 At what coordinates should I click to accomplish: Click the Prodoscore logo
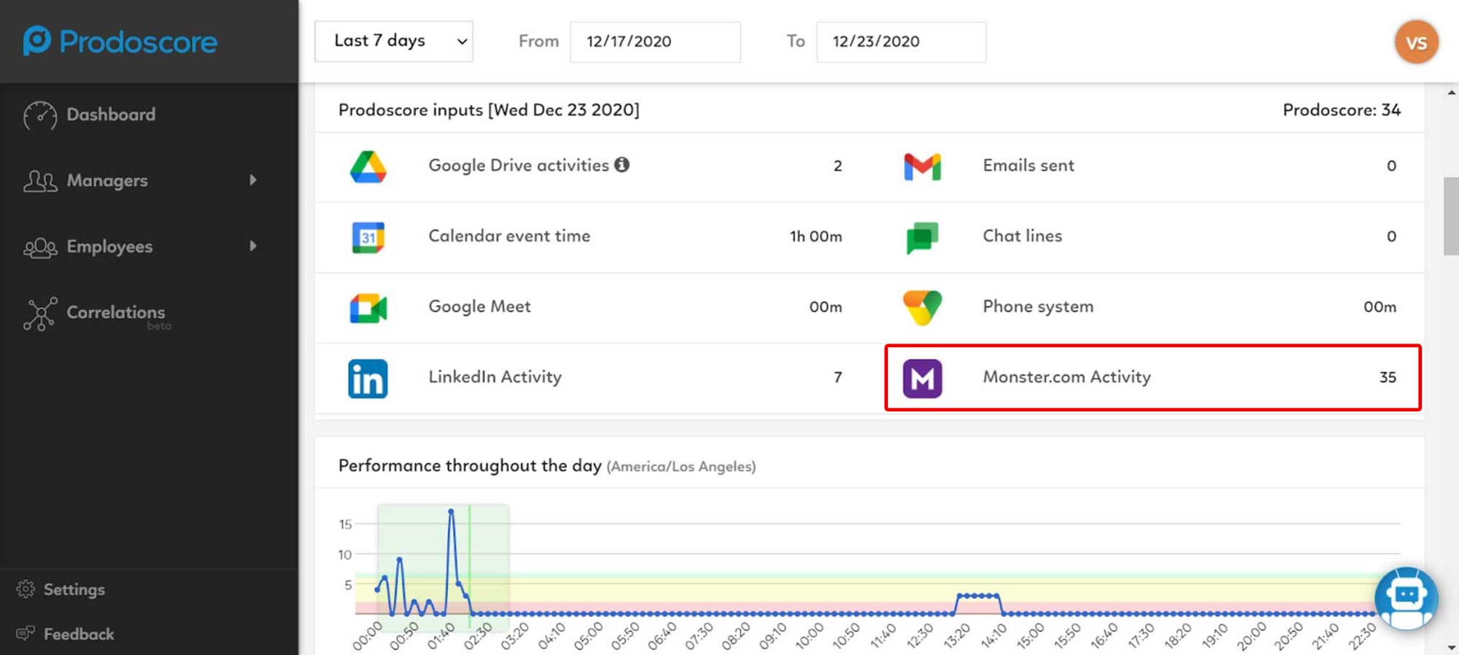point(120,41)
